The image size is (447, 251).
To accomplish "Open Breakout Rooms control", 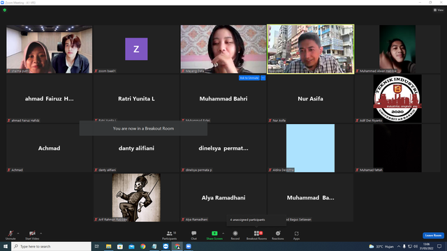I will [256, 235].
